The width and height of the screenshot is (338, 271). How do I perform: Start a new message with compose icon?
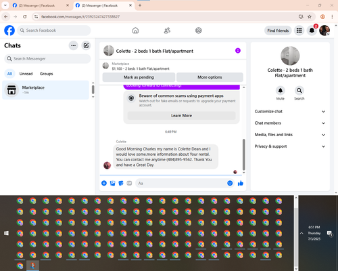pos(86,45)
